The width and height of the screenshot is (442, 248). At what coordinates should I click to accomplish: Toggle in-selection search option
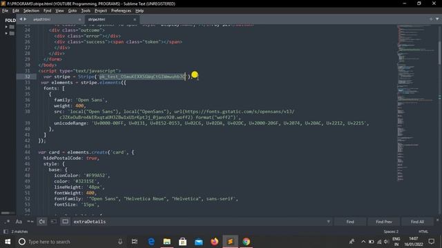54,222
